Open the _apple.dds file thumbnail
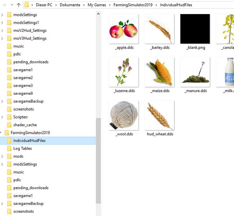The height and width of the screenshot is (216, 234). [x=124, y=29]
